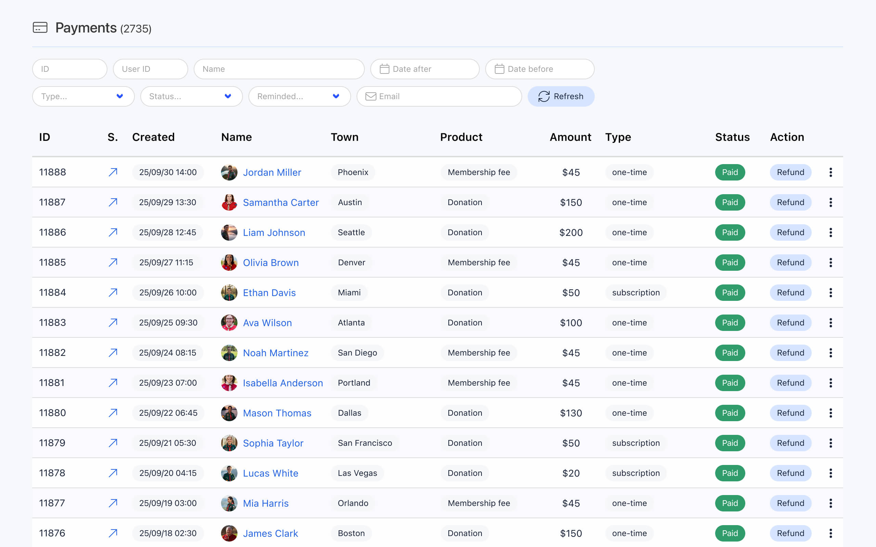This screenshot has height=547, width=876.
Task: Open three-dot menu for Mia Harris row
Action: point(830,503)
